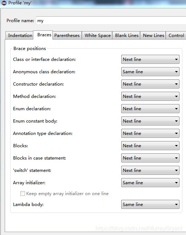Select the New Lines tab
This screenshot has height=235, width=186.
coord(153,36)
